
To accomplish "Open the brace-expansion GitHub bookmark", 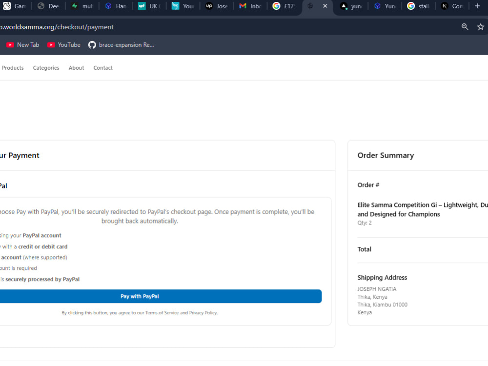I will (x=121, y=45).
